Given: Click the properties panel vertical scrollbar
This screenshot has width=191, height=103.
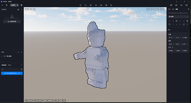Looking at the screenshot, I should pyautogui.click(x=190, y=16).
